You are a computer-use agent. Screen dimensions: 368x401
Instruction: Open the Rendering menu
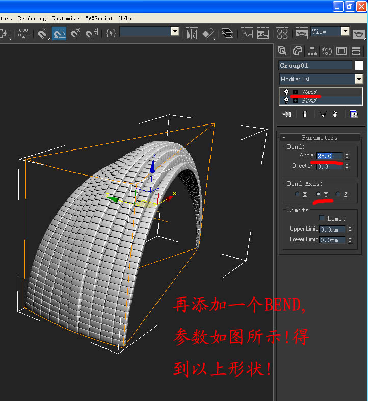click(x=32, y=19)
